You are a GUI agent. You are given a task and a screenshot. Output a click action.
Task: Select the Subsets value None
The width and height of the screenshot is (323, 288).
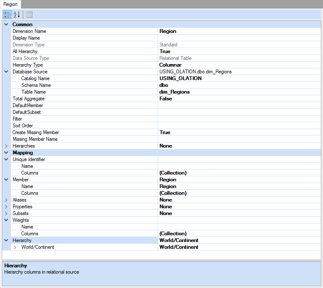pos(240,213)
